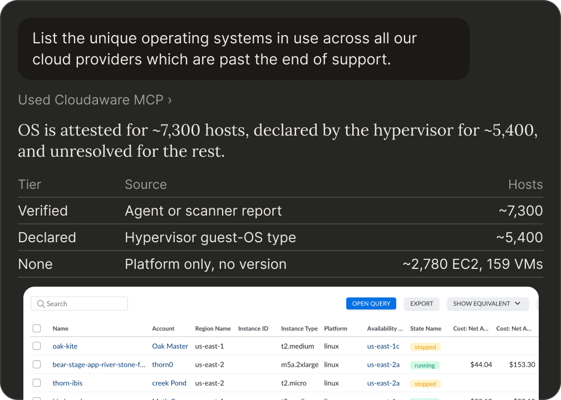Click the OPEN QUERY button

pos(371,303)
